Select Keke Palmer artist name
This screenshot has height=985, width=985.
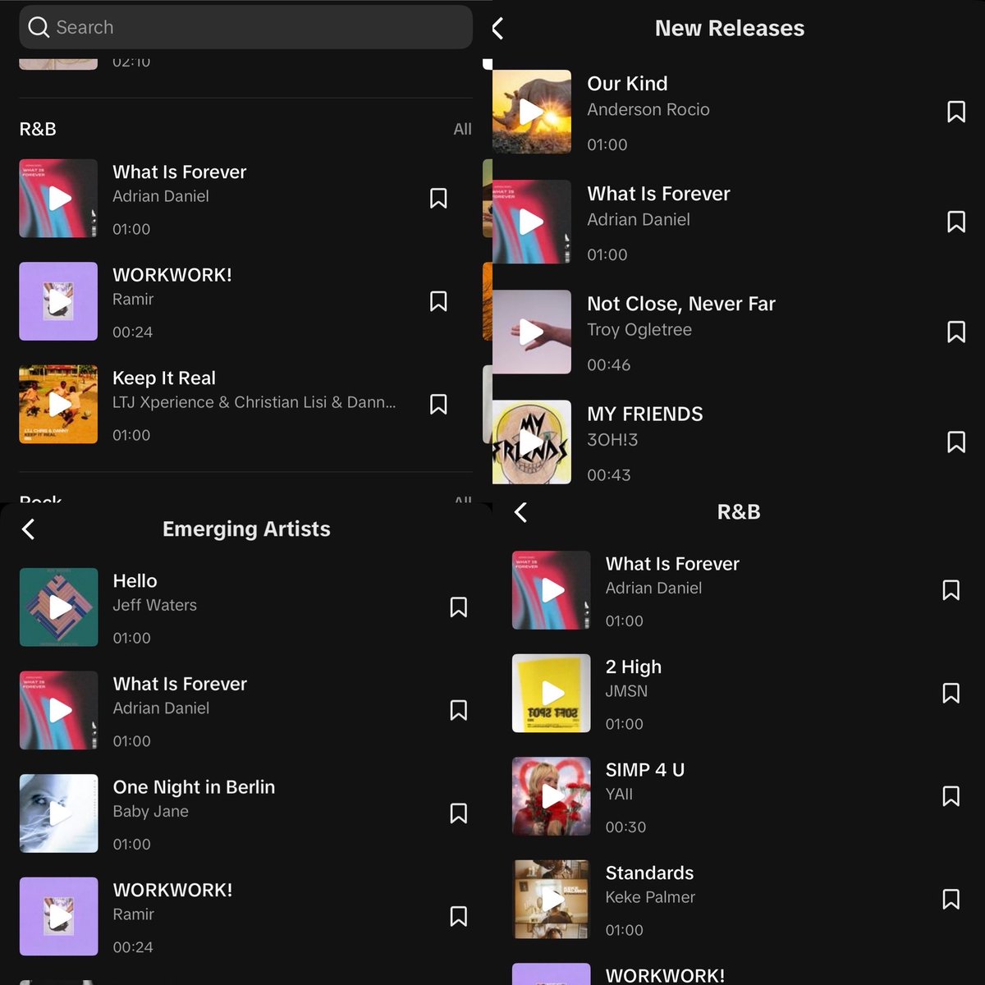click(x=650, y=897)
